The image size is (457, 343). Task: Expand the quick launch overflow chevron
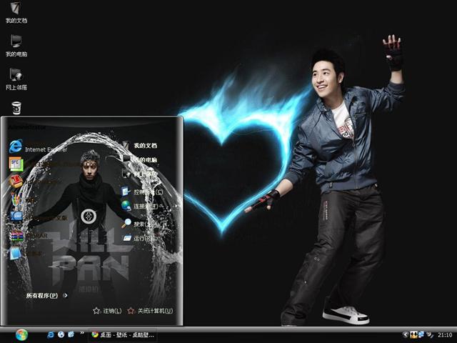click(x=82, y=333)
